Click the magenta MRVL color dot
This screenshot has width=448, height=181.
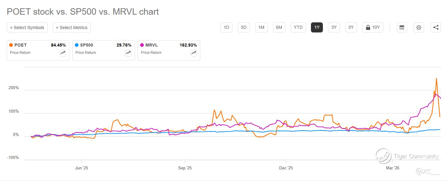tap(142, 45)
